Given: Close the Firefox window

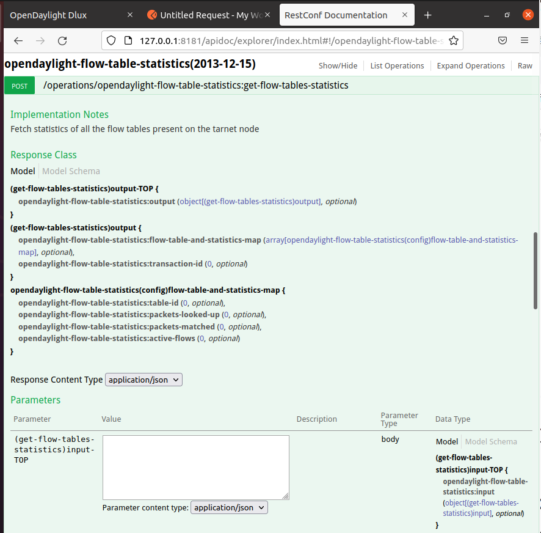Looking at the screenshot, I should [528, 15].
